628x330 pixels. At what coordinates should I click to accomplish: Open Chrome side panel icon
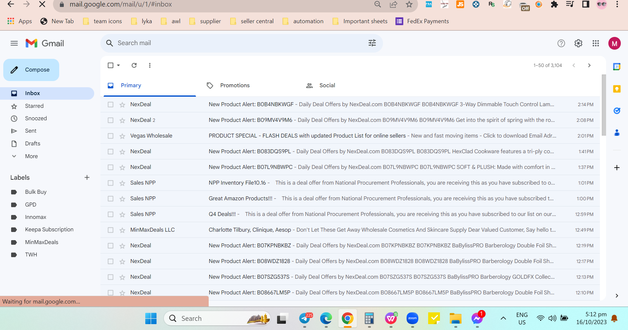click(x=585, y=4)
